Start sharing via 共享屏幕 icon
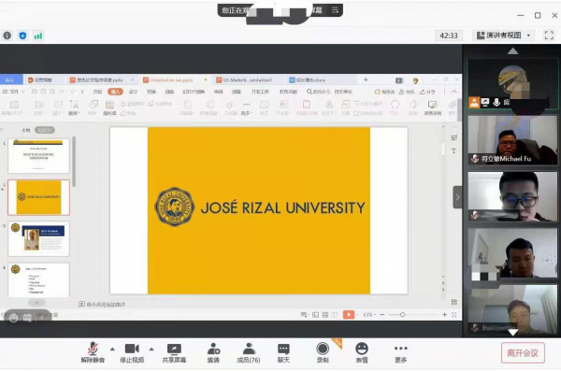The width and height of the screenshot is (561, 371). (x=174, y=353)
